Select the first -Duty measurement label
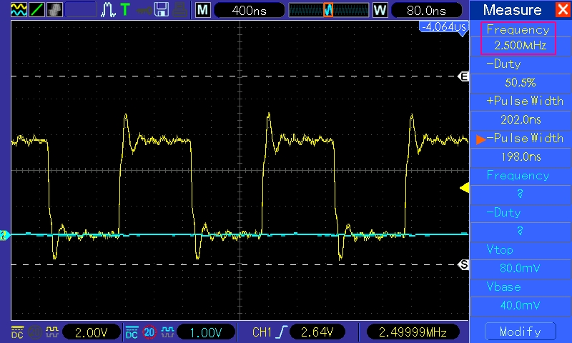 pyautogui.click(x=503, y=64)
